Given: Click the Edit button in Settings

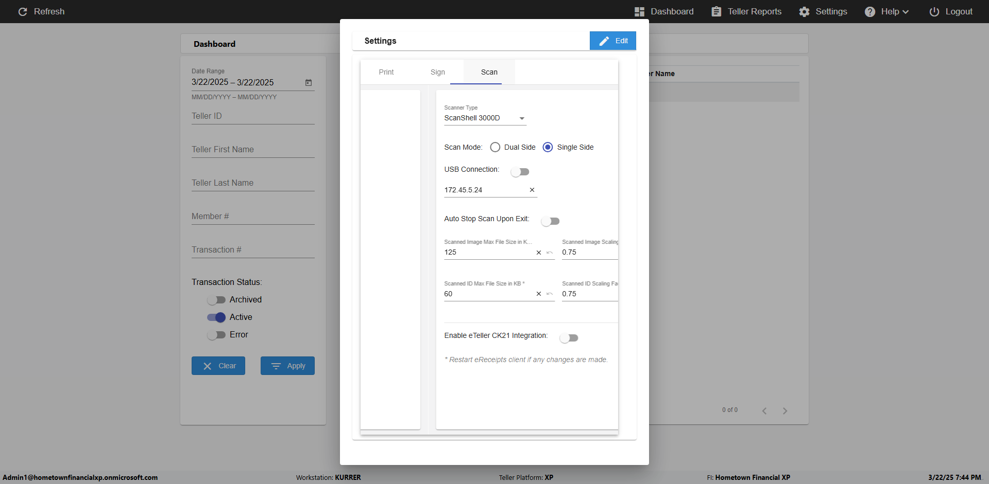Looking at the screenshot, I should [613, 41].
